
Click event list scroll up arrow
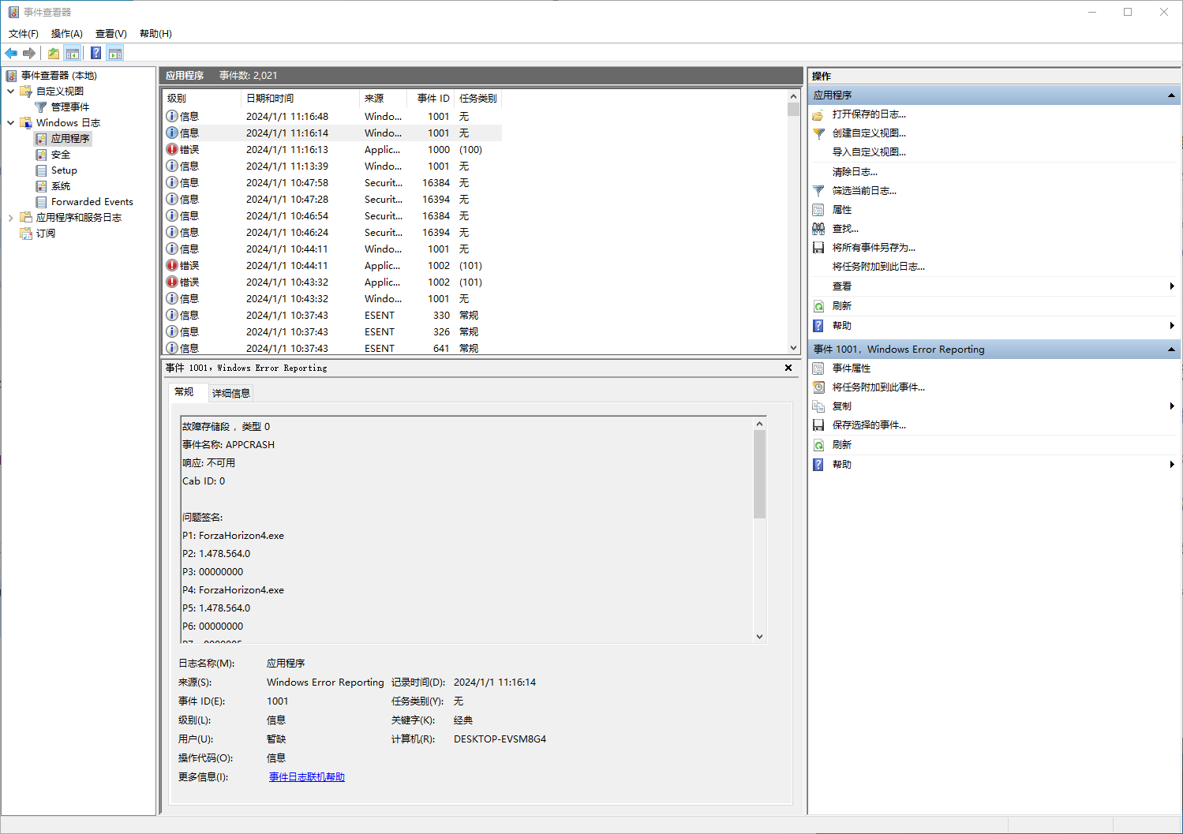point(793,96)
